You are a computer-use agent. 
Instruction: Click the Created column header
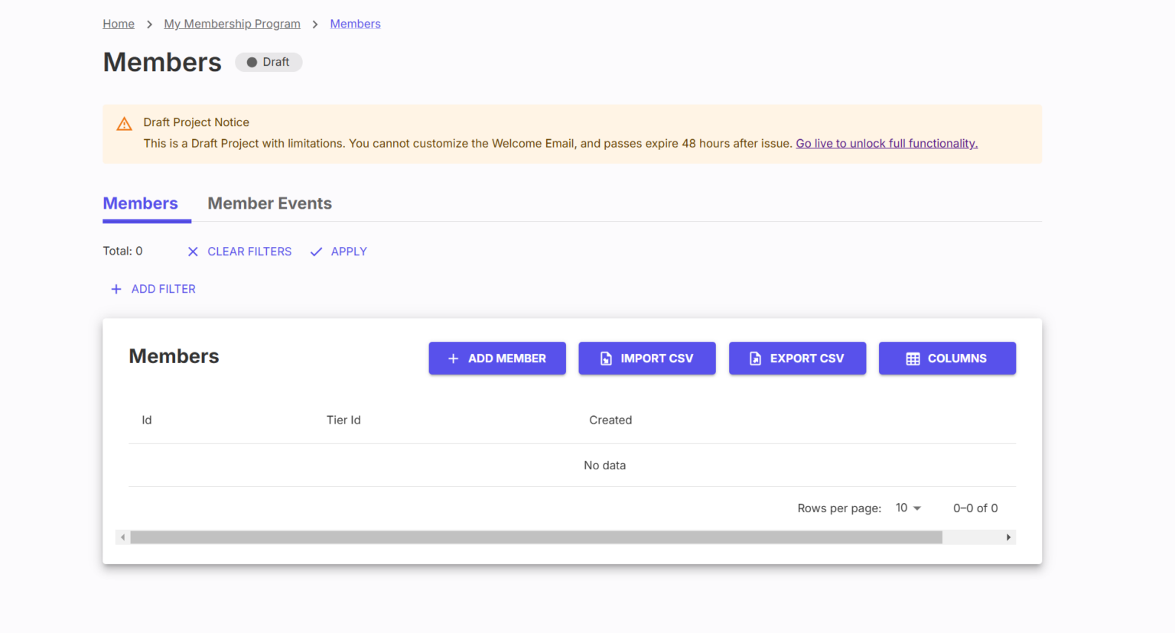click(610, 420)
